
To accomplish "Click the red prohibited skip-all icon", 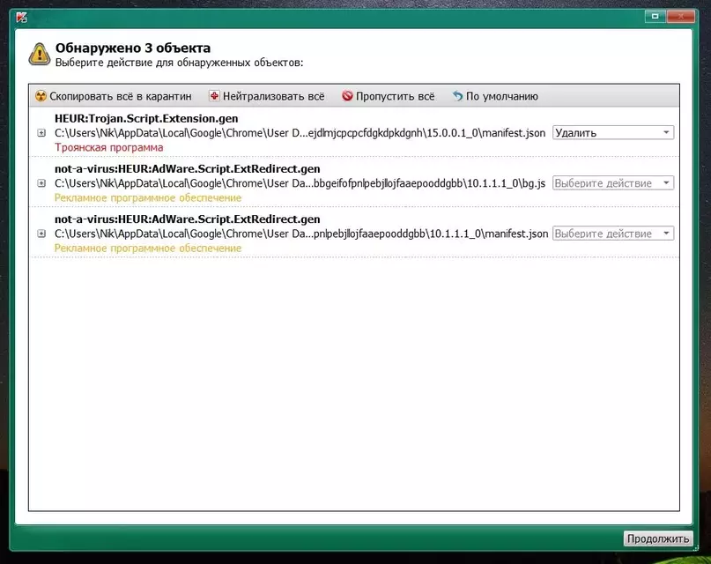I will tap(347, 96).
